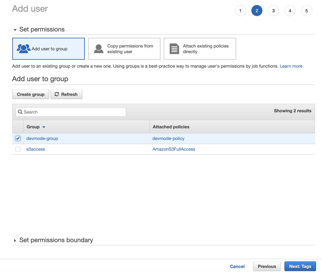The height and width of the screenshot is (273, 322).
Task: Open the Learn more link
Action: [x=291, y=66]
